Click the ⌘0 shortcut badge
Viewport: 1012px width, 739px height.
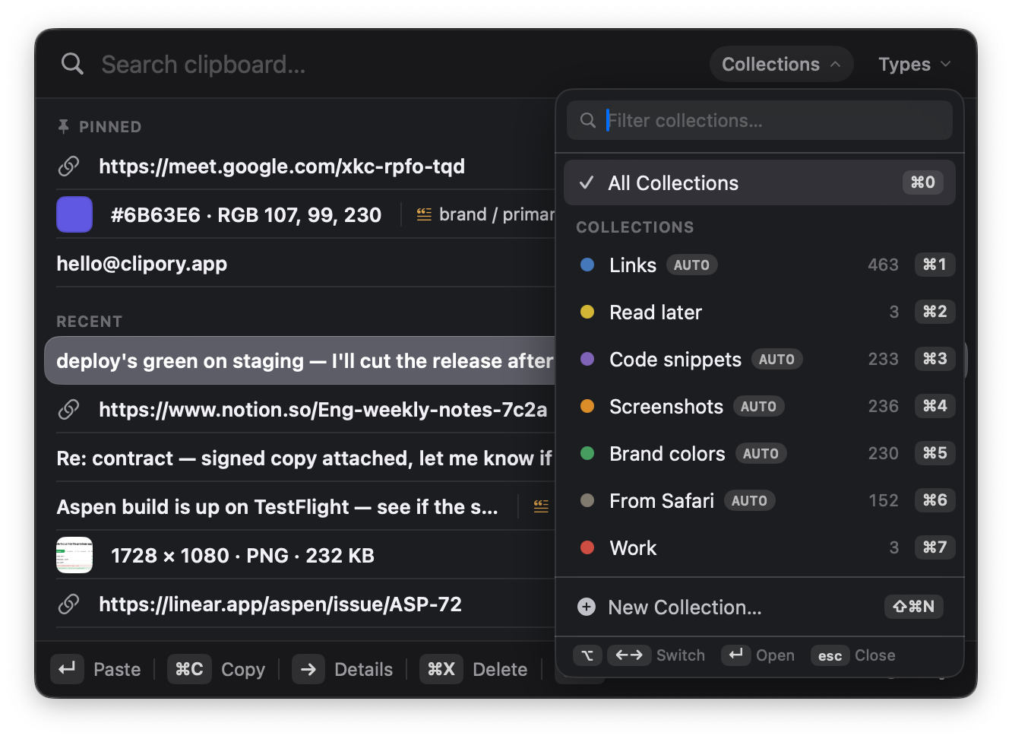923,182
